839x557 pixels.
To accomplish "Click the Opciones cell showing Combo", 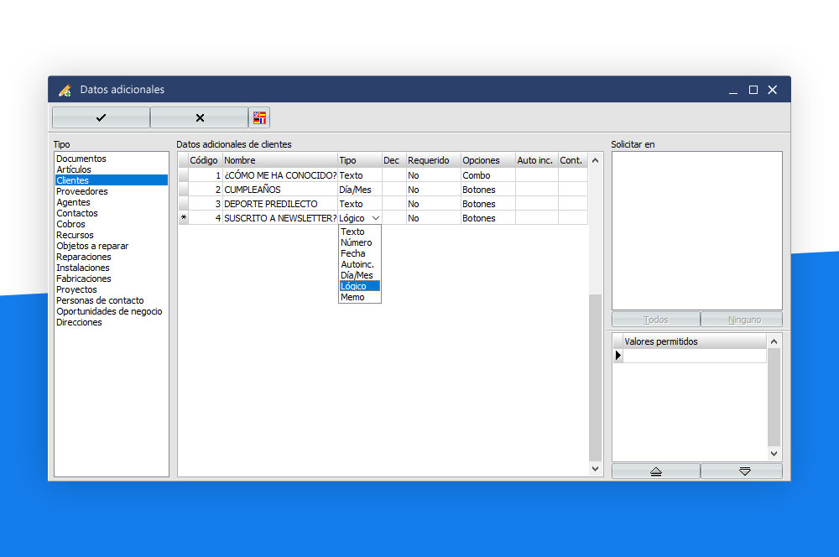I will 487,175.
